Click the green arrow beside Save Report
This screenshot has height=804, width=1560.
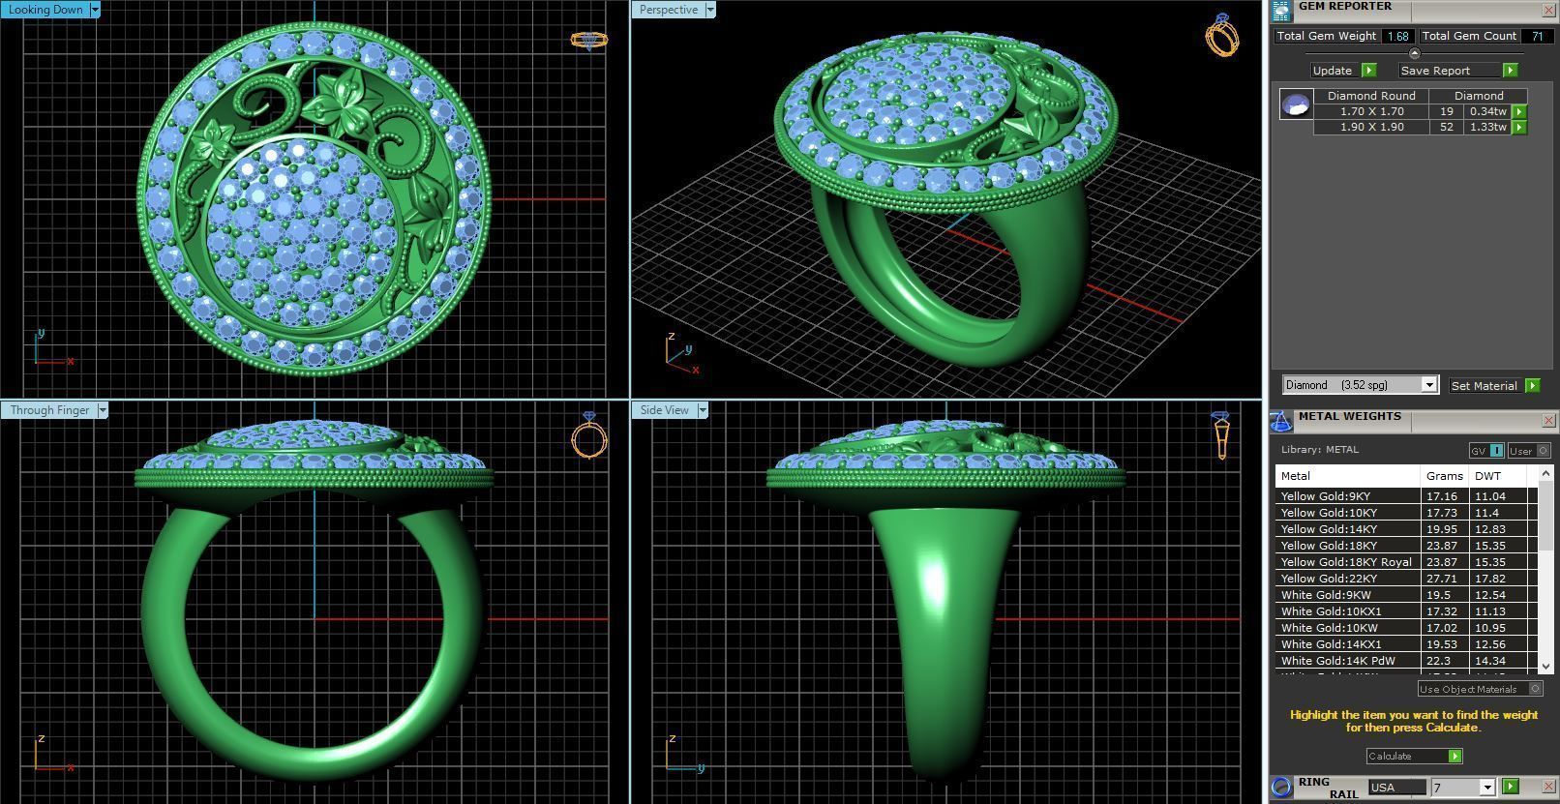(1510, 71)
